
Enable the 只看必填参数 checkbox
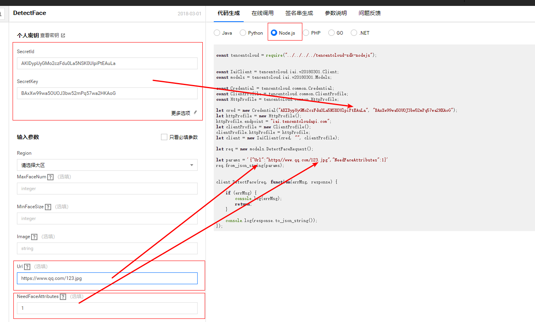pyautogui.click(x=164, y=137)
